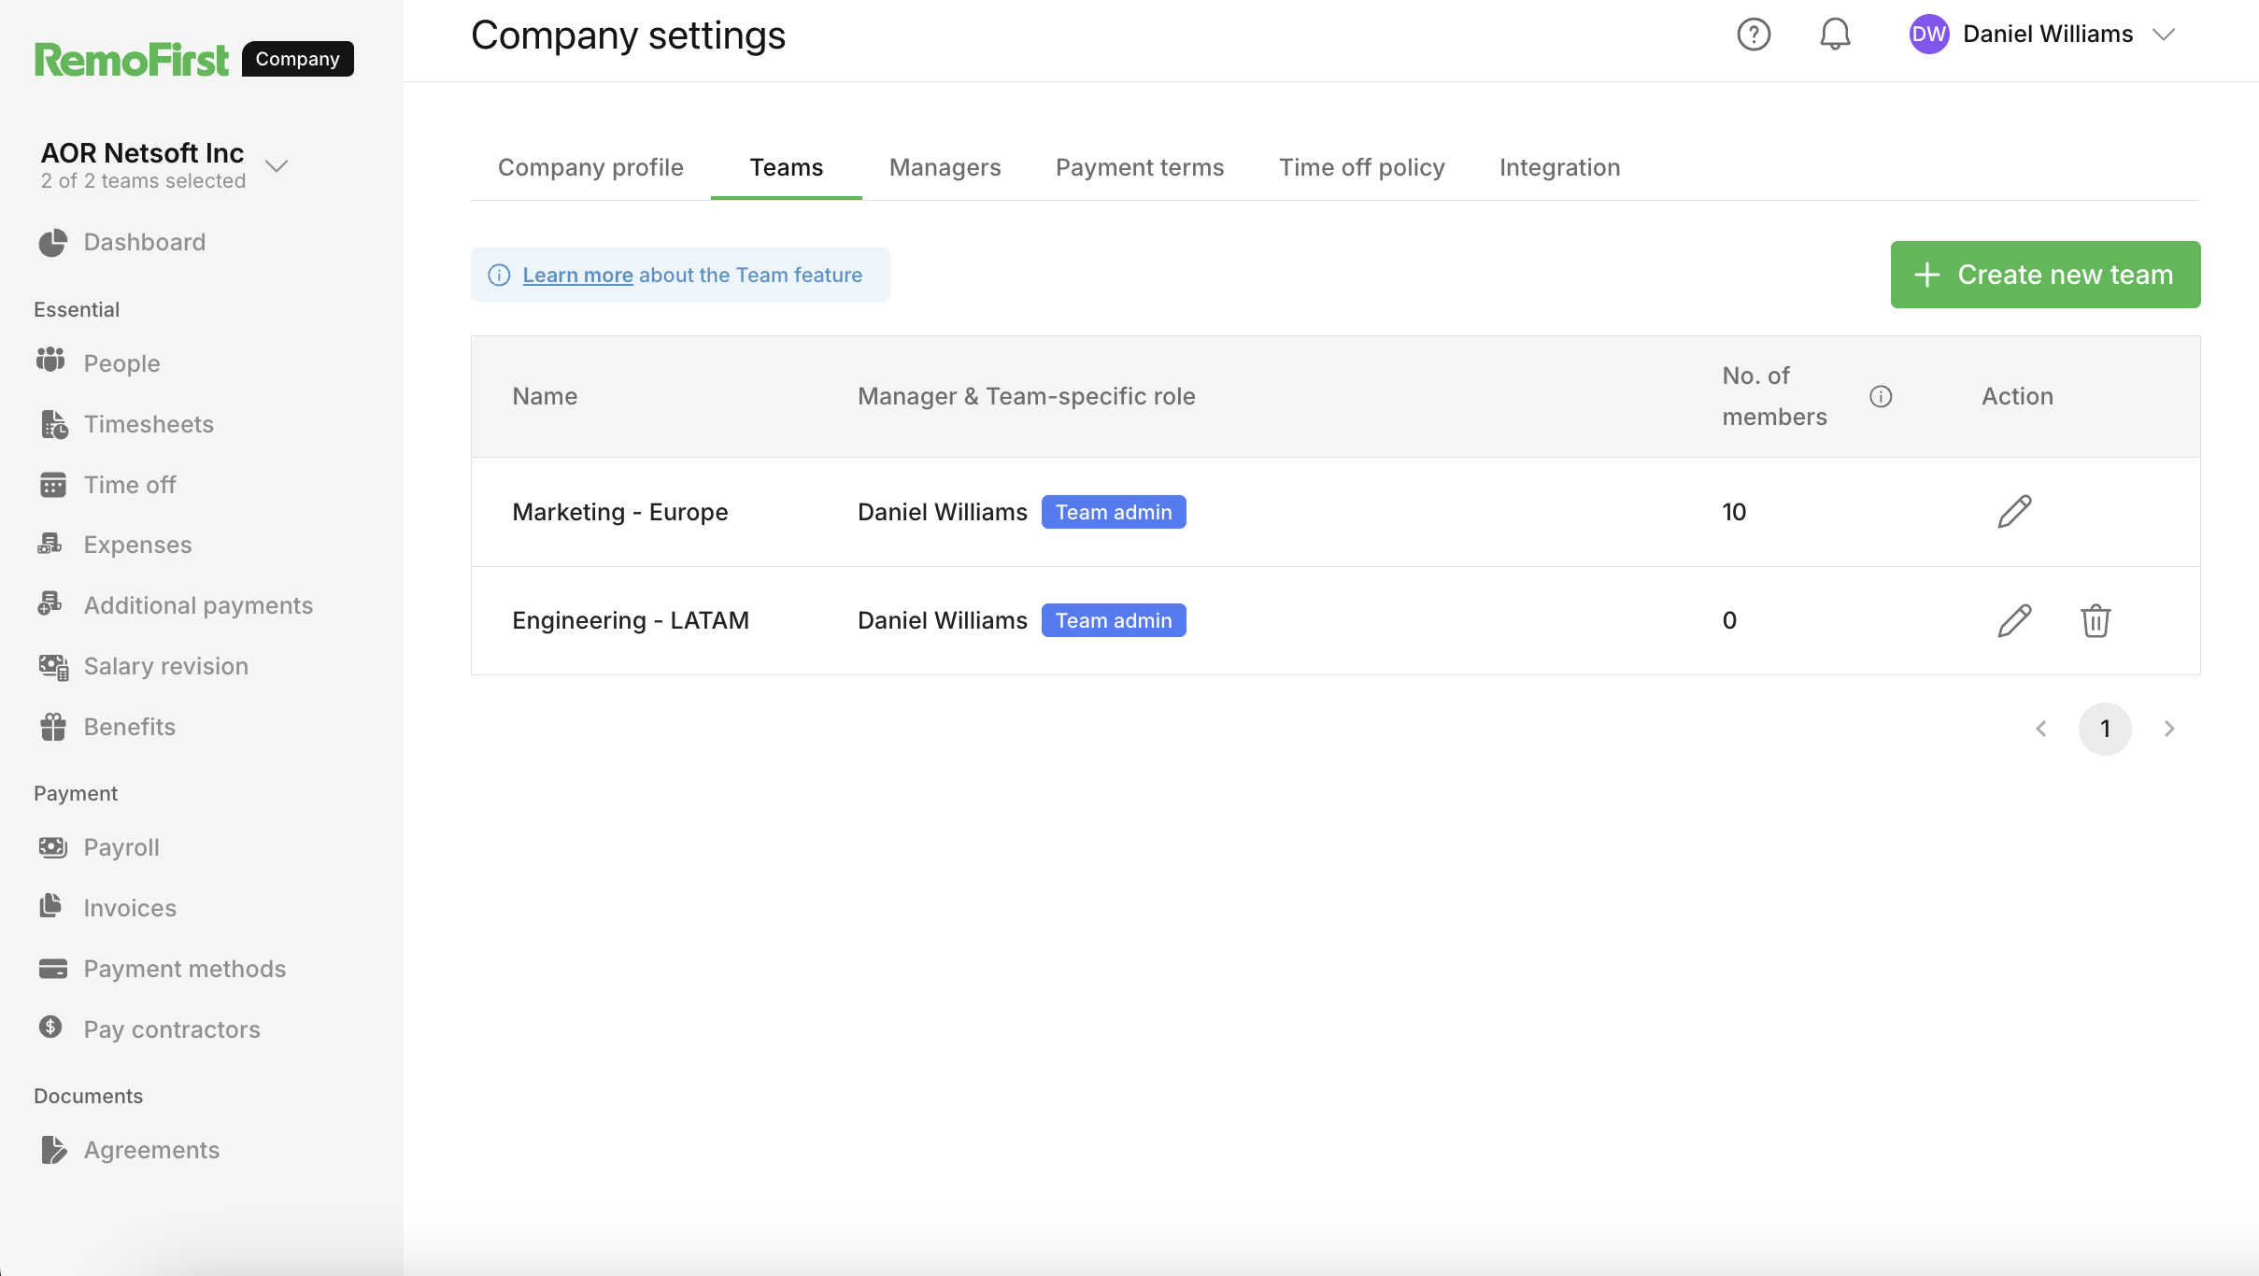The image size is (2259, 1276).
Task: Open the Benefits sidebar link
Action: point(130,727)
